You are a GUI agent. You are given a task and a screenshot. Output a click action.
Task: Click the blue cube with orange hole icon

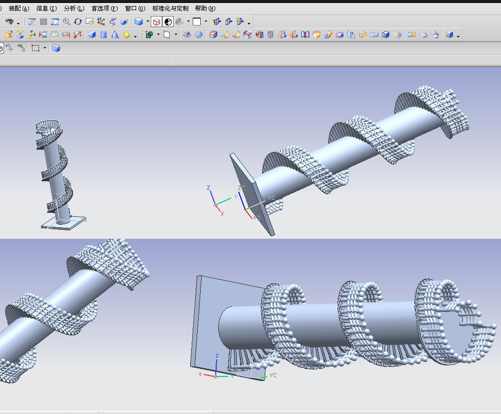[386, 35]
